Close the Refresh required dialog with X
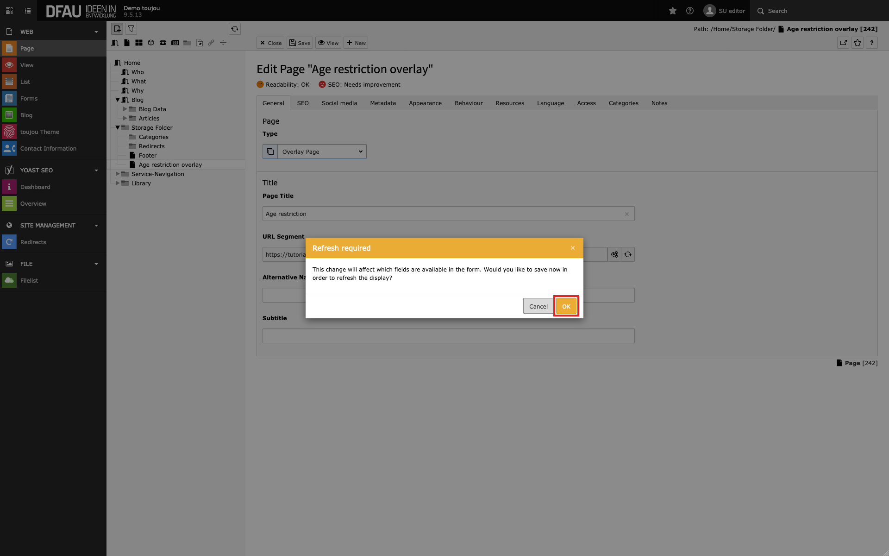The image size is (889, 556). [573, 248]
